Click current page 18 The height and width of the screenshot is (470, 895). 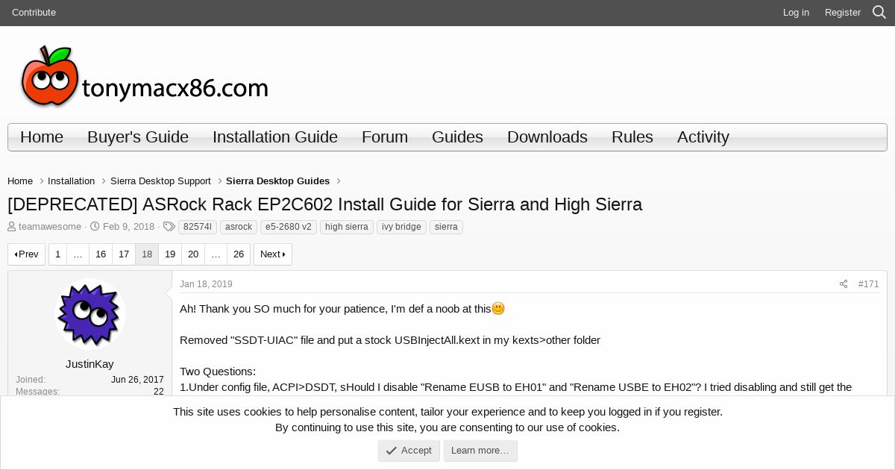click(147, 254)
